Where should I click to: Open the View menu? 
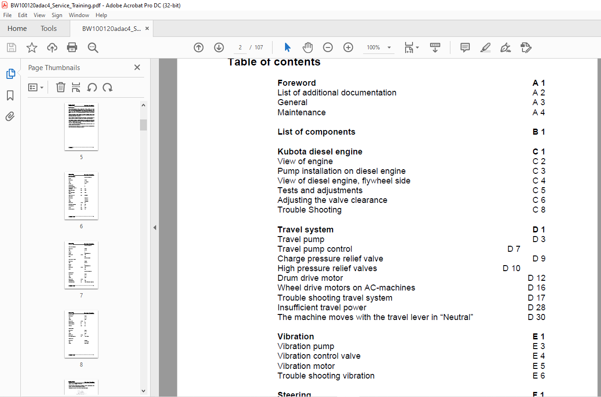(x=40, y=15)
